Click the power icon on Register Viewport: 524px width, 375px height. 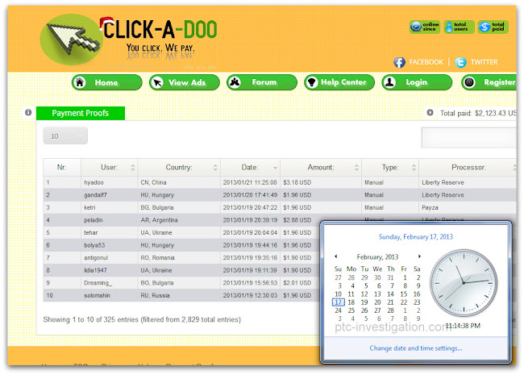tap(469, 82)
